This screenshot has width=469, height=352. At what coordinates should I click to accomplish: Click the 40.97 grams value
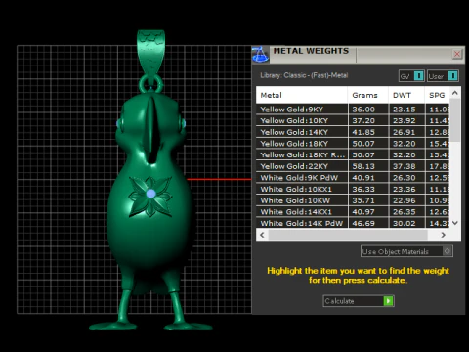tap(363, 212)
